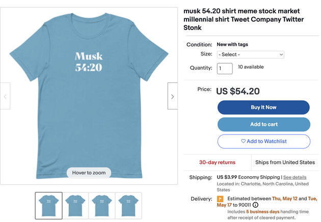Click the orange fast delivery badge icon
The height and width of the screenshot is (222, 321).
pos(221,199)
